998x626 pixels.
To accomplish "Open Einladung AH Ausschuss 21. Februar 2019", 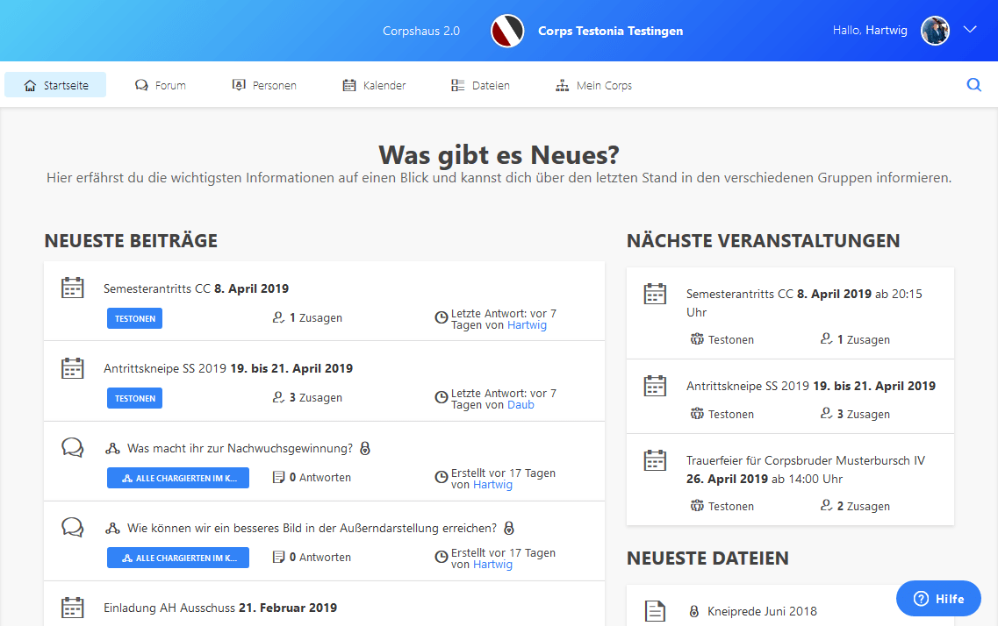I will click(x=220, y=608).
